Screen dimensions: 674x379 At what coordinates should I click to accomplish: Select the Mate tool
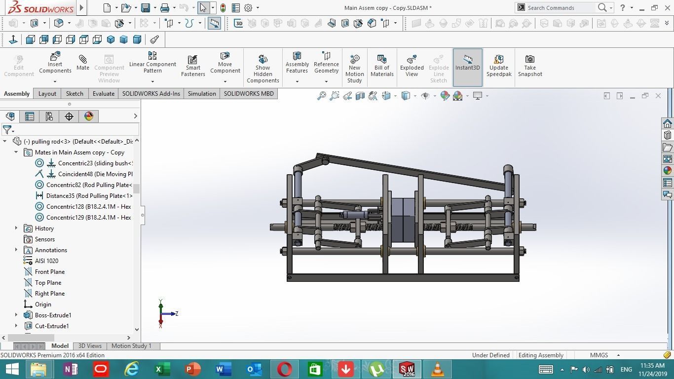83,63
